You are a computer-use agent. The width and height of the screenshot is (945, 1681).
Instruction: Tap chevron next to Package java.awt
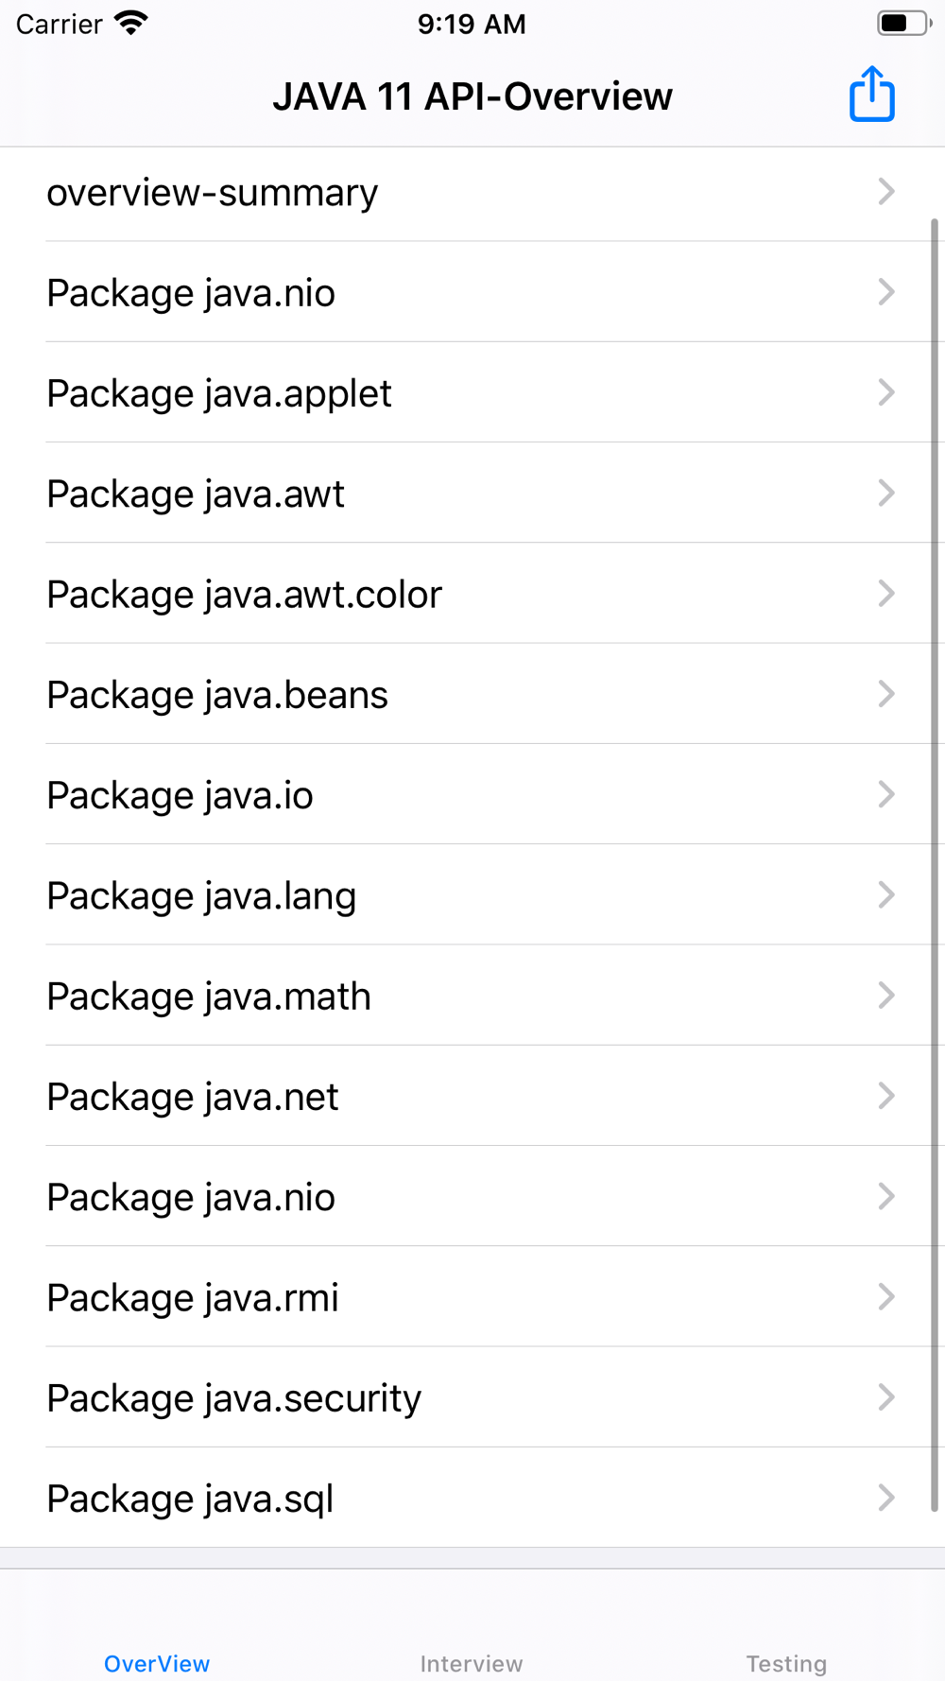click(x=885, y=493)
